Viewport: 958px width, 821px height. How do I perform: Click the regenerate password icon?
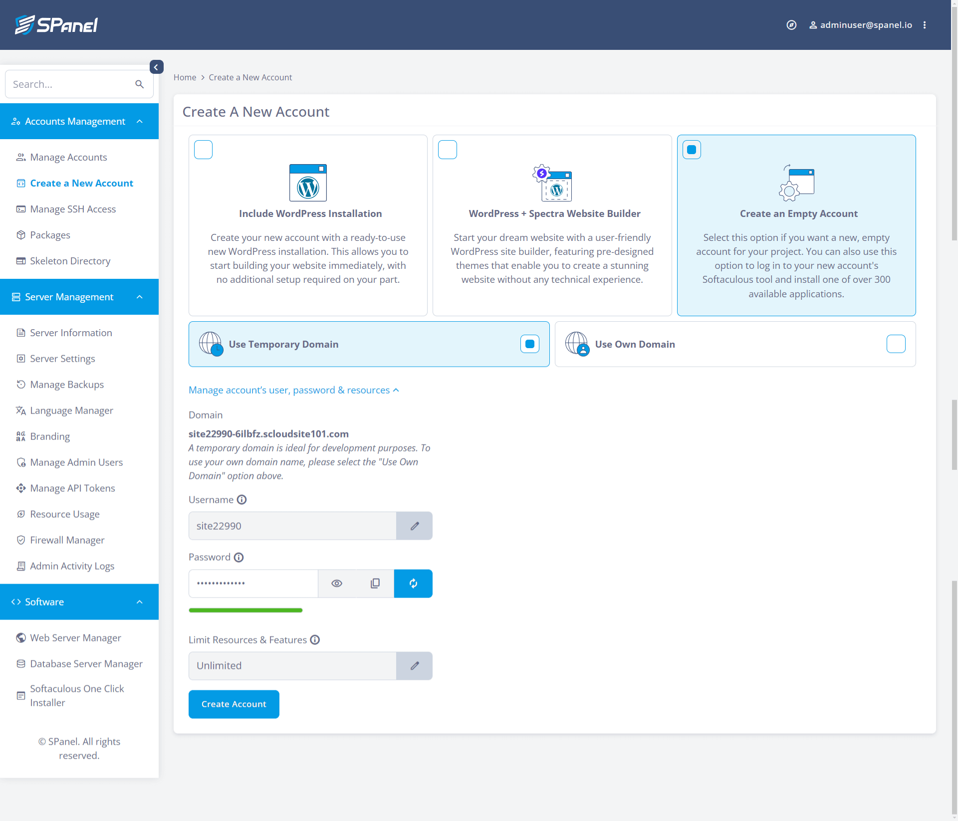coord(412,583)
